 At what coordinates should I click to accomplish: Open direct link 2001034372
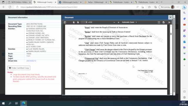[31, 61]
